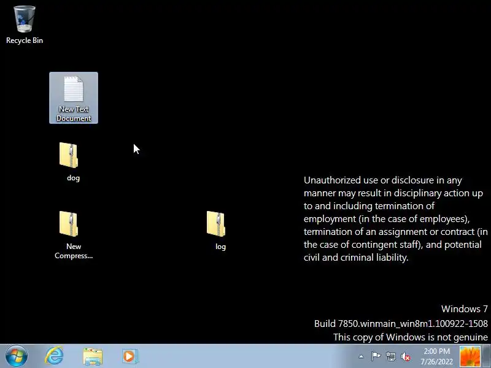
Task: Open Windows Explorer from taskbar
Action: (93, 356)
